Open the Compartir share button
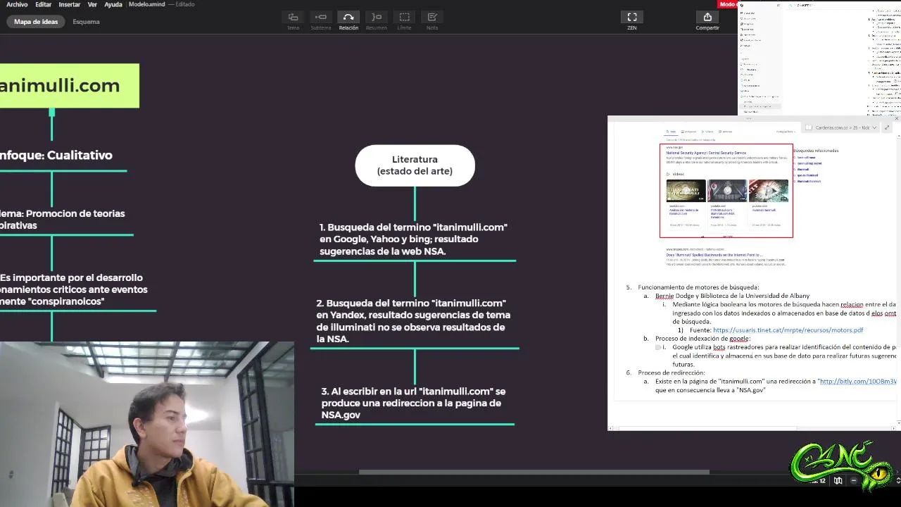 707,17
